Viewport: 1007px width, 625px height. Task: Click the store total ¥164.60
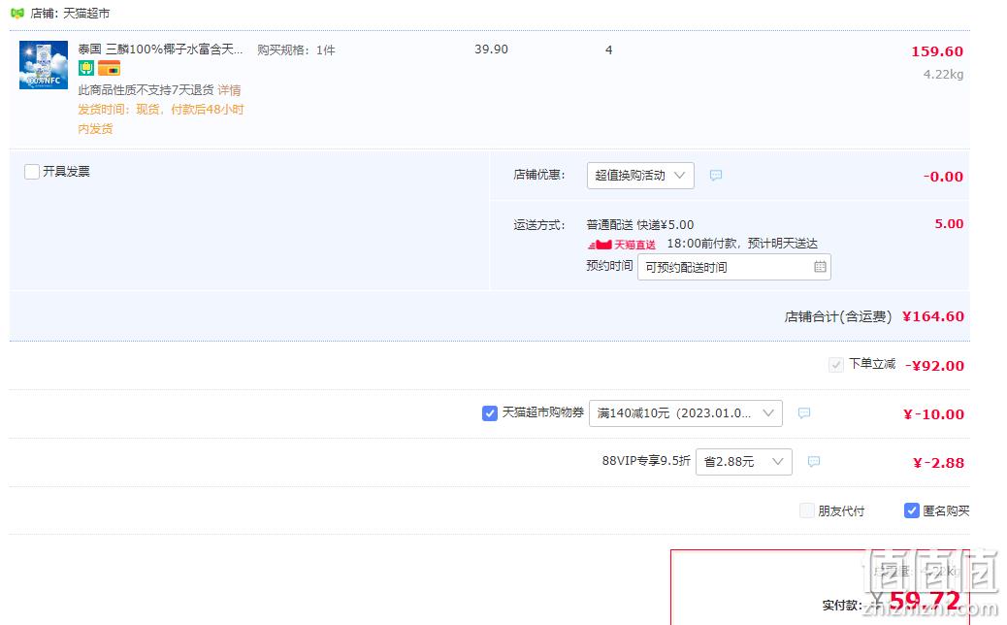point(933,316)
